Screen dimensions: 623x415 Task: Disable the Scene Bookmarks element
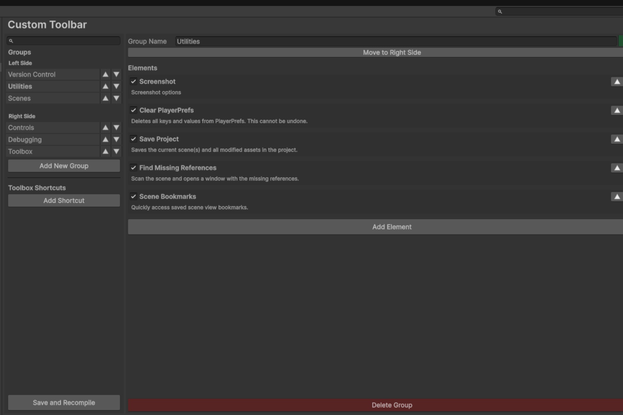(134, 197)
